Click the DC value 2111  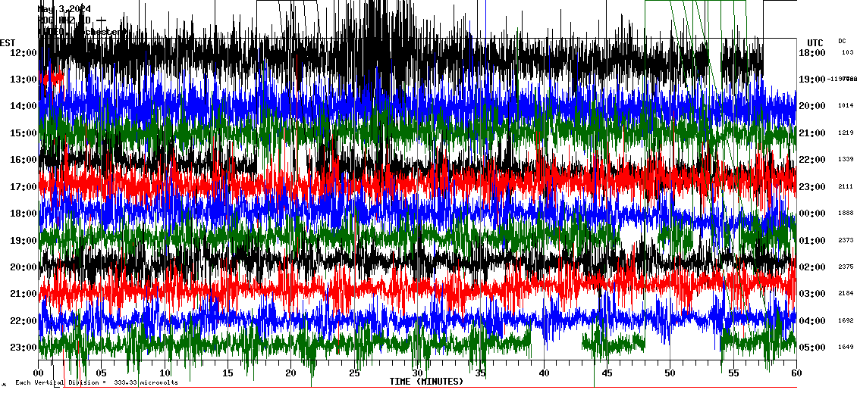click(x=846, y=186)
